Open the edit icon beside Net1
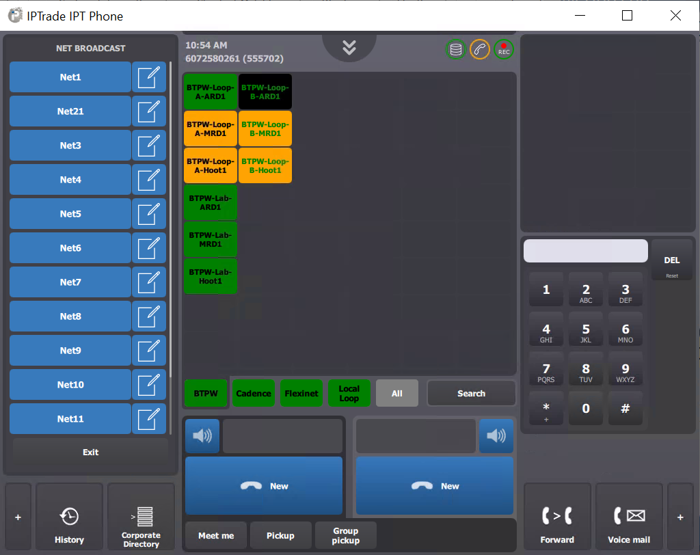Image resolution: width=700 pixels, height=555 pixels. pyautogui.click(x=149, y=77)
